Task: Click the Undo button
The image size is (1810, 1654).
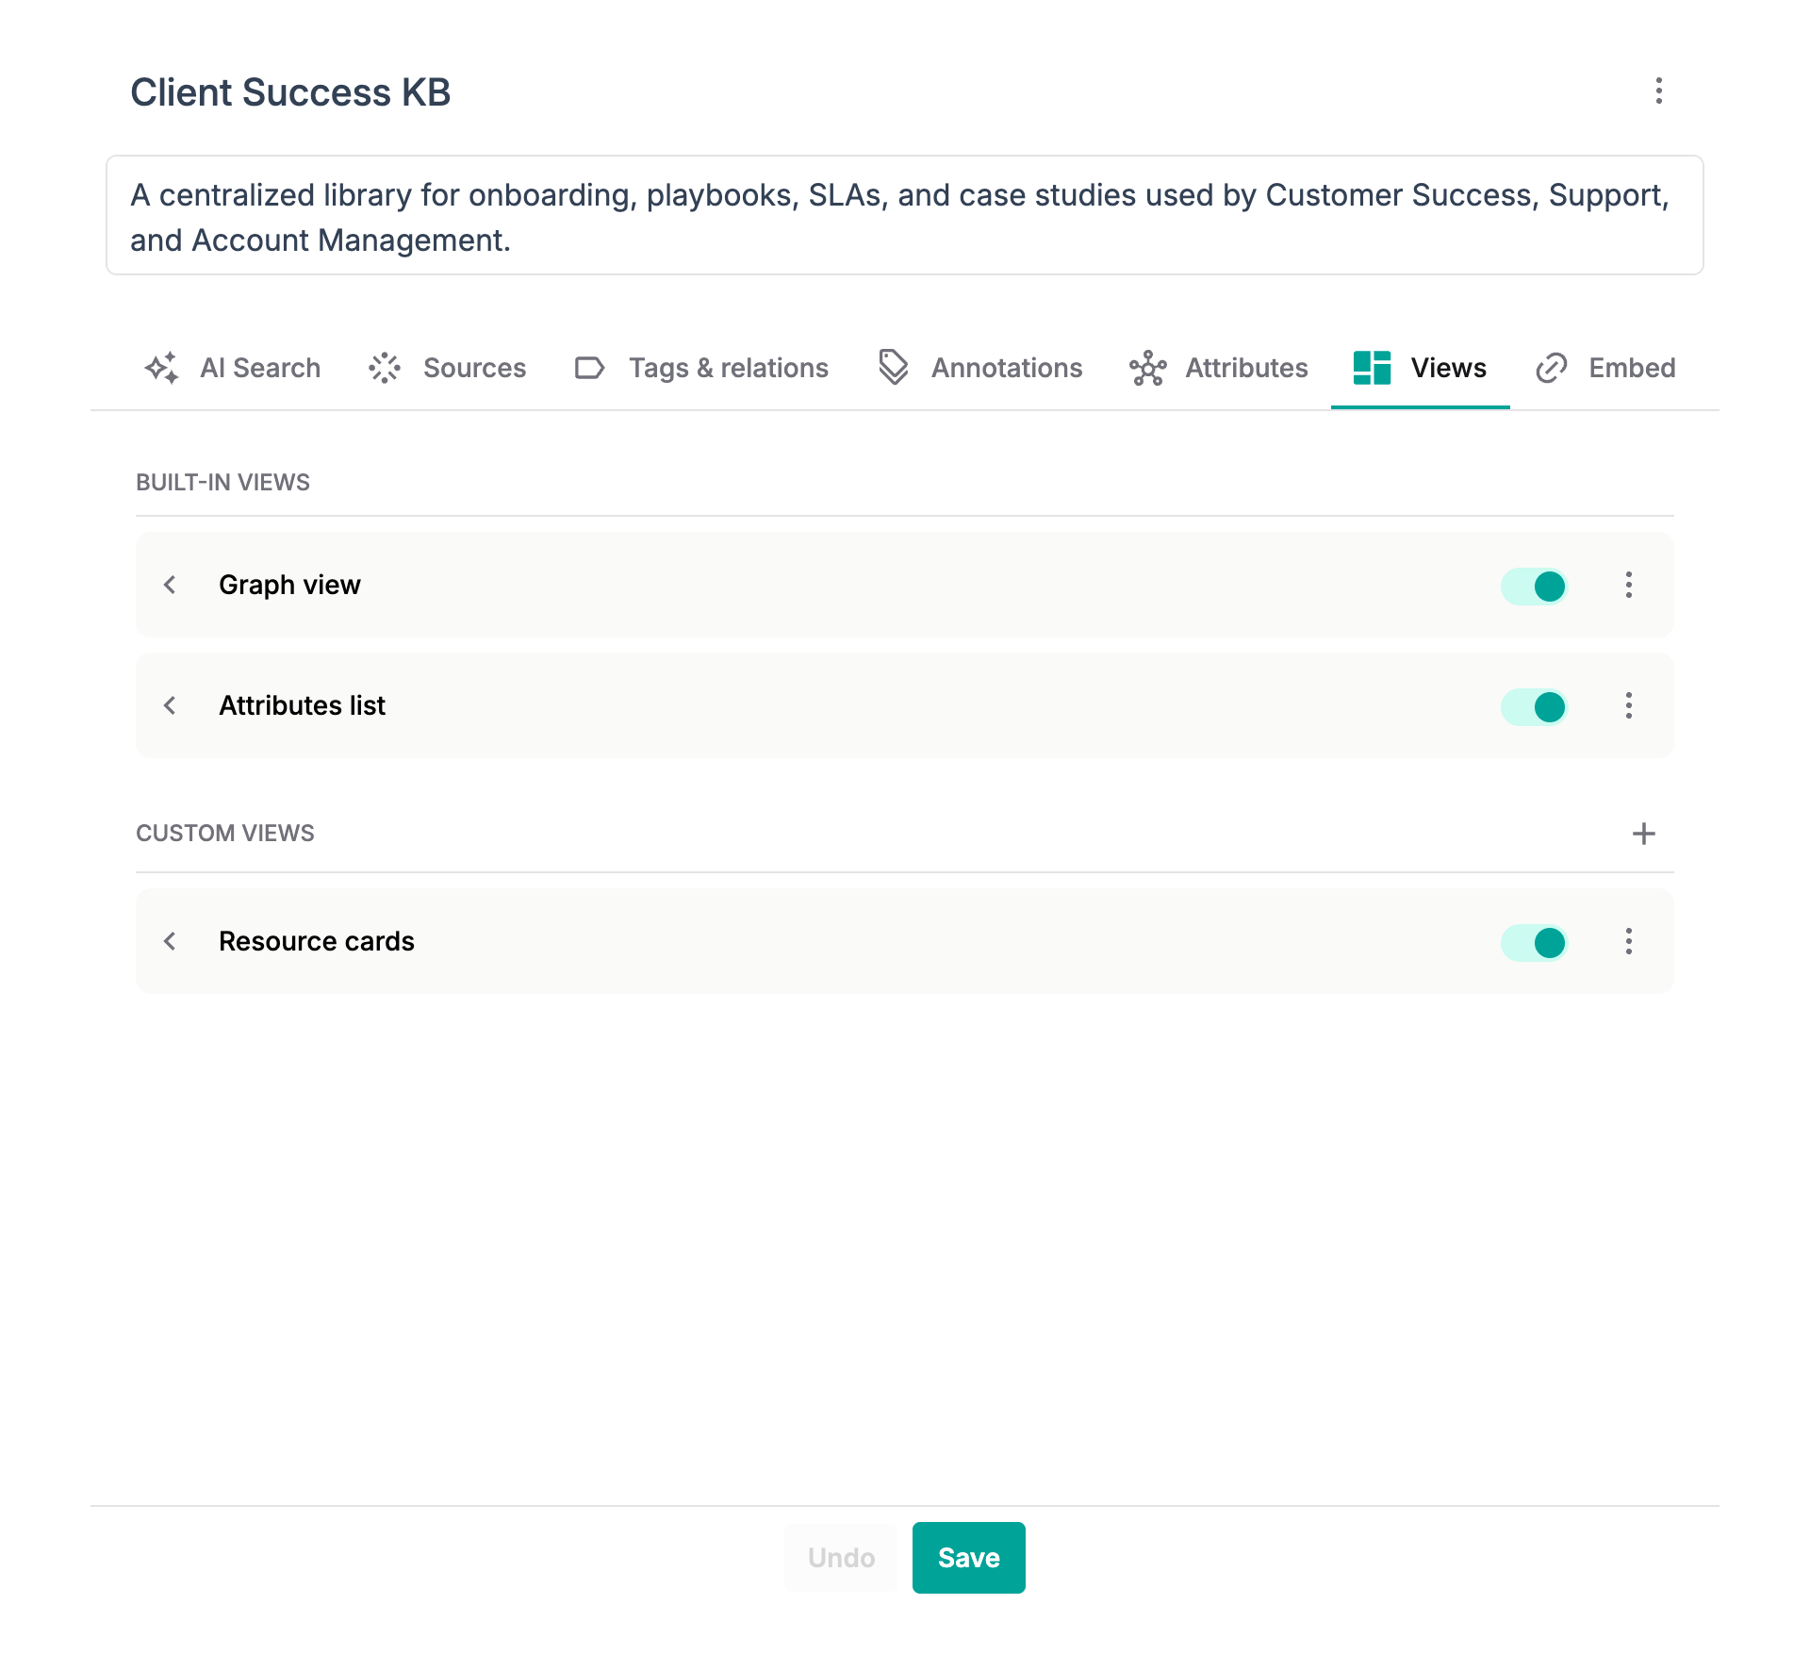Action: [x=841, y=1558]
